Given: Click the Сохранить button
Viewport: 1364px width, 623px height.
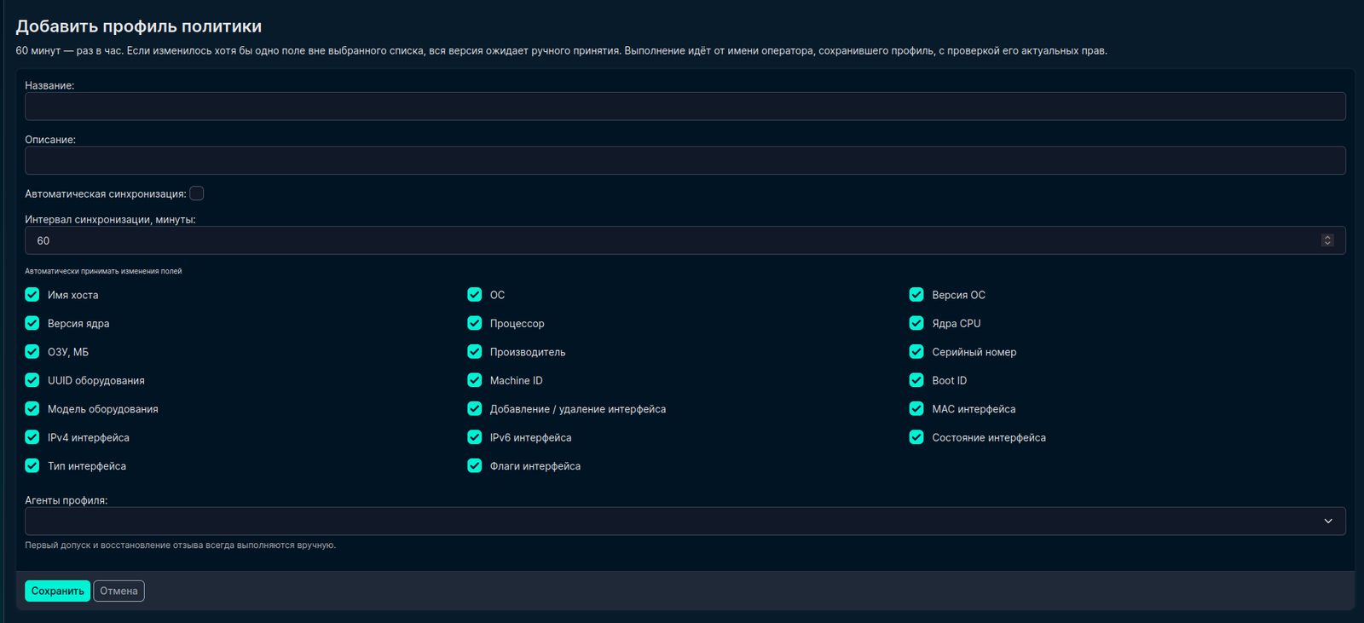Looking at the screenshot, I should coord(57,591).
